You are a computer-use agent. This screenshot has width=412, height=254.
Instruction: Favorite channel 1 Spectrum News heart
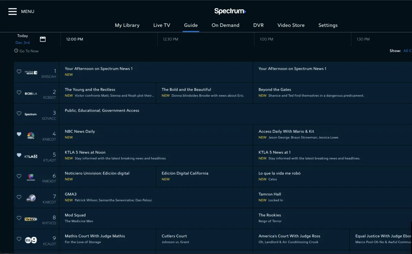[19, 72]
